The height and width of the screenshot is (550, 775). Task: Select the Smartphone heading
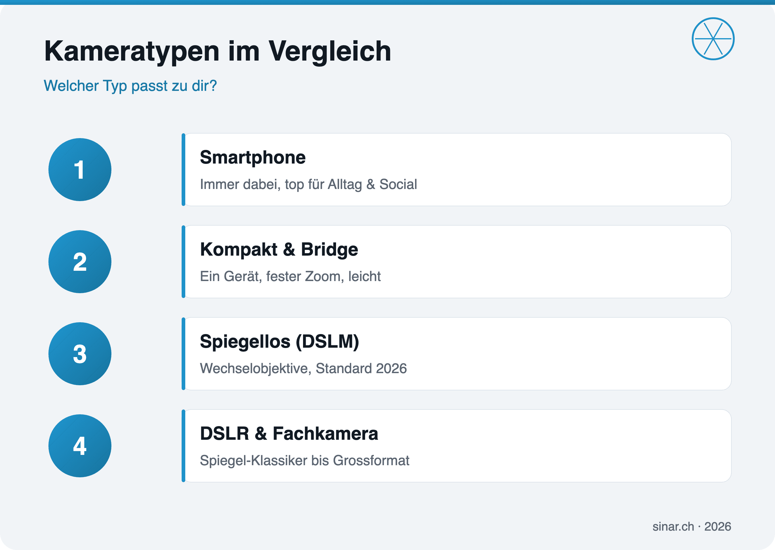tap(252, 157)
